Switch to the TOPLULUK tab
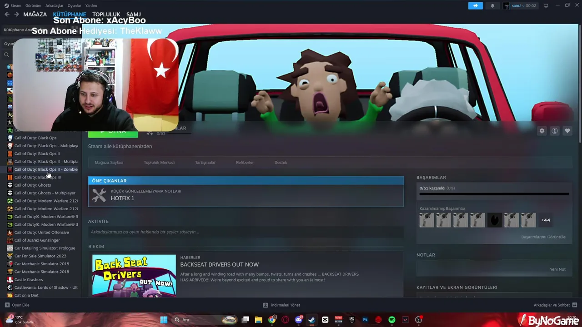This screenshot has width=582, height=327. tap(106, 14)
